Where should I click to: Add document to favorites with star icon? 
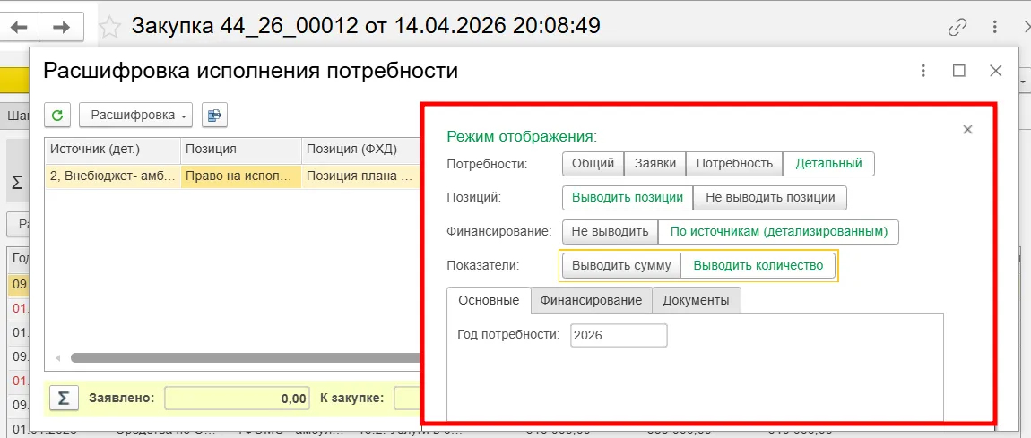(110, 26)
